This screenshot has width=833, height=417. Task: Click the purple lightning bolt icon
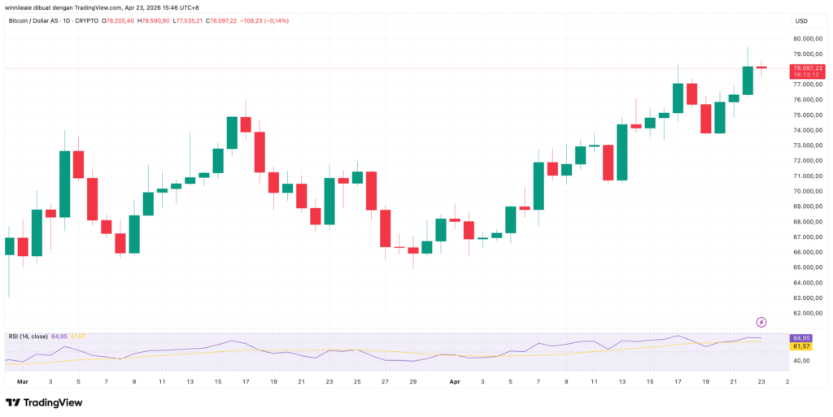click(761, 322)
